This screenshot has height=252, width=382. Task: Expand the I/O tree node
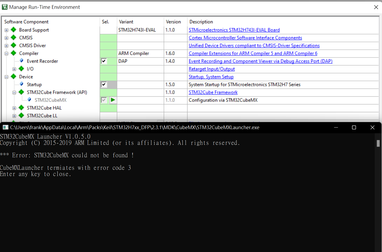pos(14,69)
